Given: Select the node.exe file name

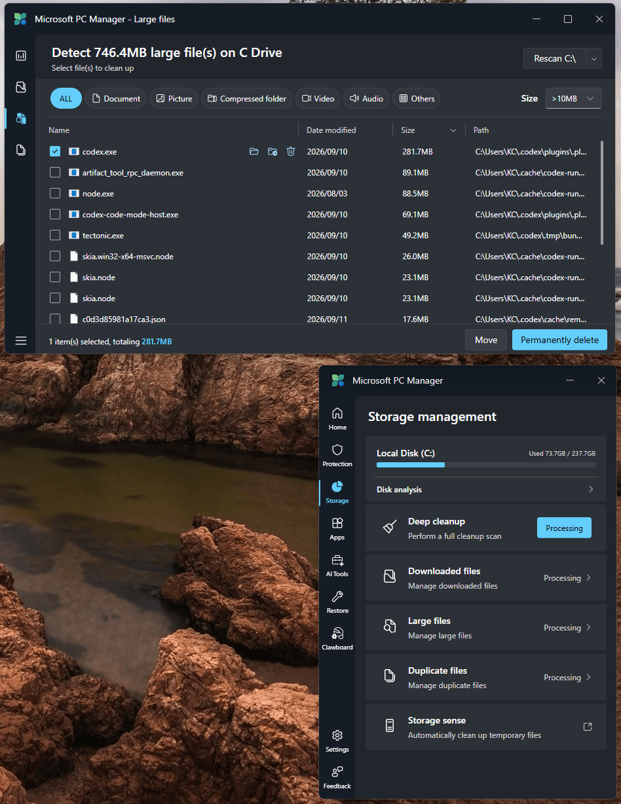Looking at the screenshot, I should coord(98,194).
